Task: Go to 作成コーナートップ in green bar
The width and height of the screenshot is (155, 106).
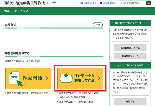Action: (x=16, y=11)
